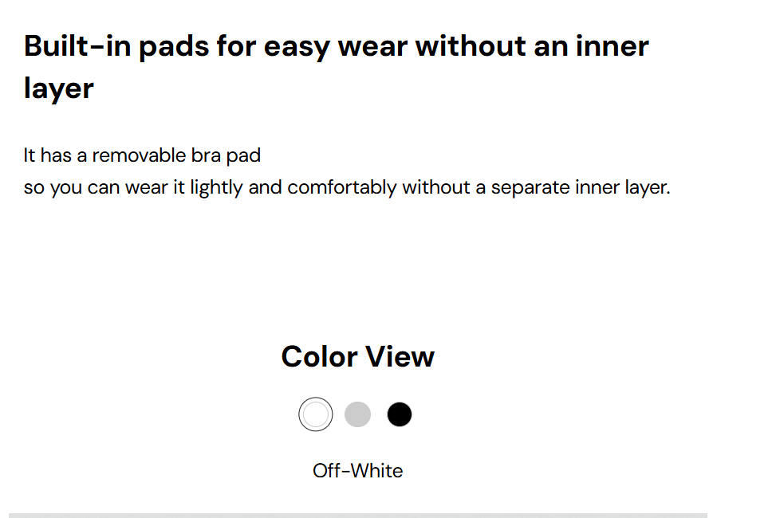The width and height of the screenshot is (776, 518).
Task: Click the word "Color" in the Color View title
Action: [318, 356]
